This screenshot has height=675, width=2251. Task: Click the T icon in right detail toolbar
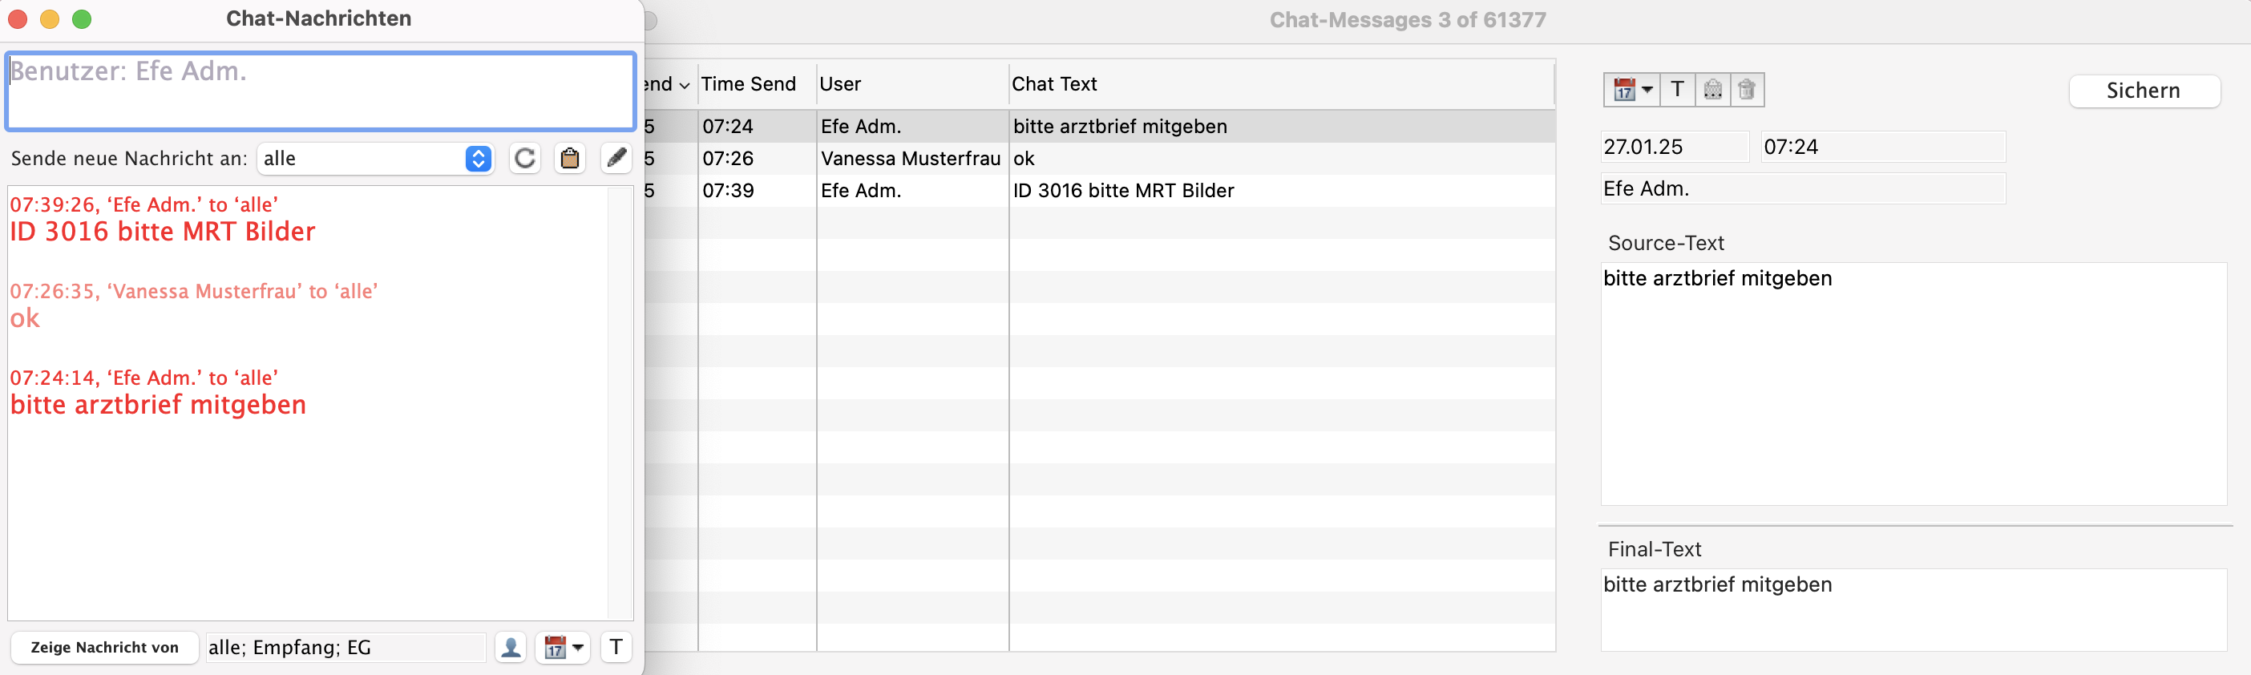click(1677, 90)
